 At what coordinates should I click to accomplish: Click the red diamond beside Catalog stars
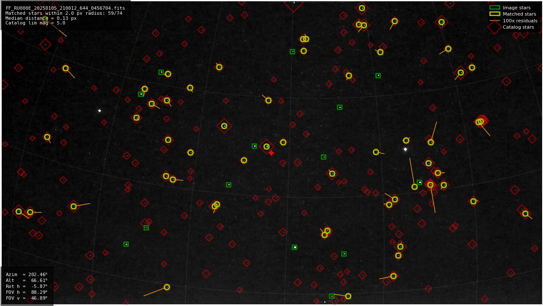pyautogui.click(x=494, y=27)
